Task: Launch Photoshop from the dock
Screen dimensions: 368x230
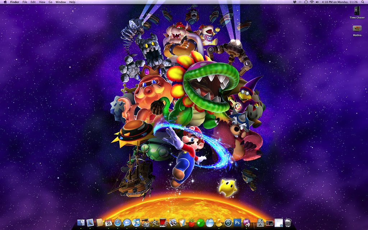Action: tap(237, 223)
